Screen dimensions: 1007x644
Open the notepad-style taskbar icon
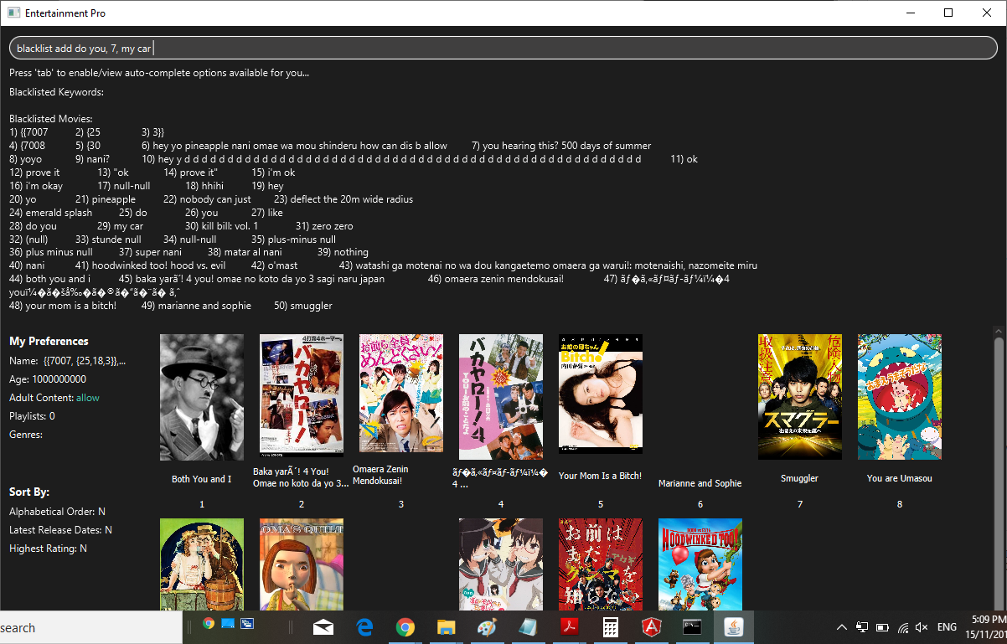528,627
